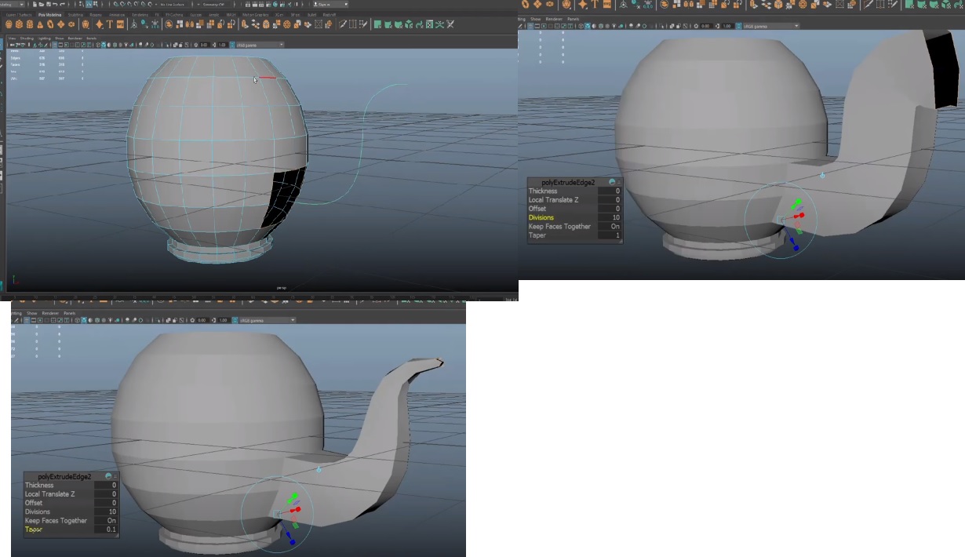Click the Taper value field showing 0.1

[x=106, y=530]
